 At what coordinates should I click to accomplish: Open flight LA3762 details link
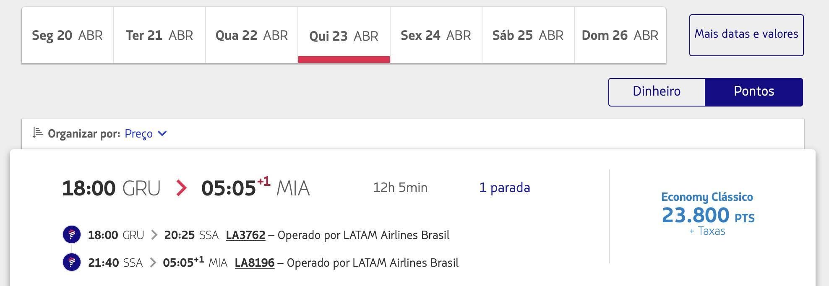[x=245, y=235]
